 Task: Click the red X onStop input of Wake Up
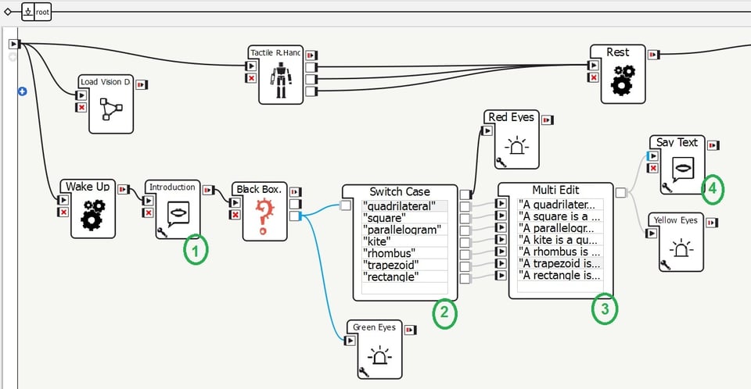[64, 212]
